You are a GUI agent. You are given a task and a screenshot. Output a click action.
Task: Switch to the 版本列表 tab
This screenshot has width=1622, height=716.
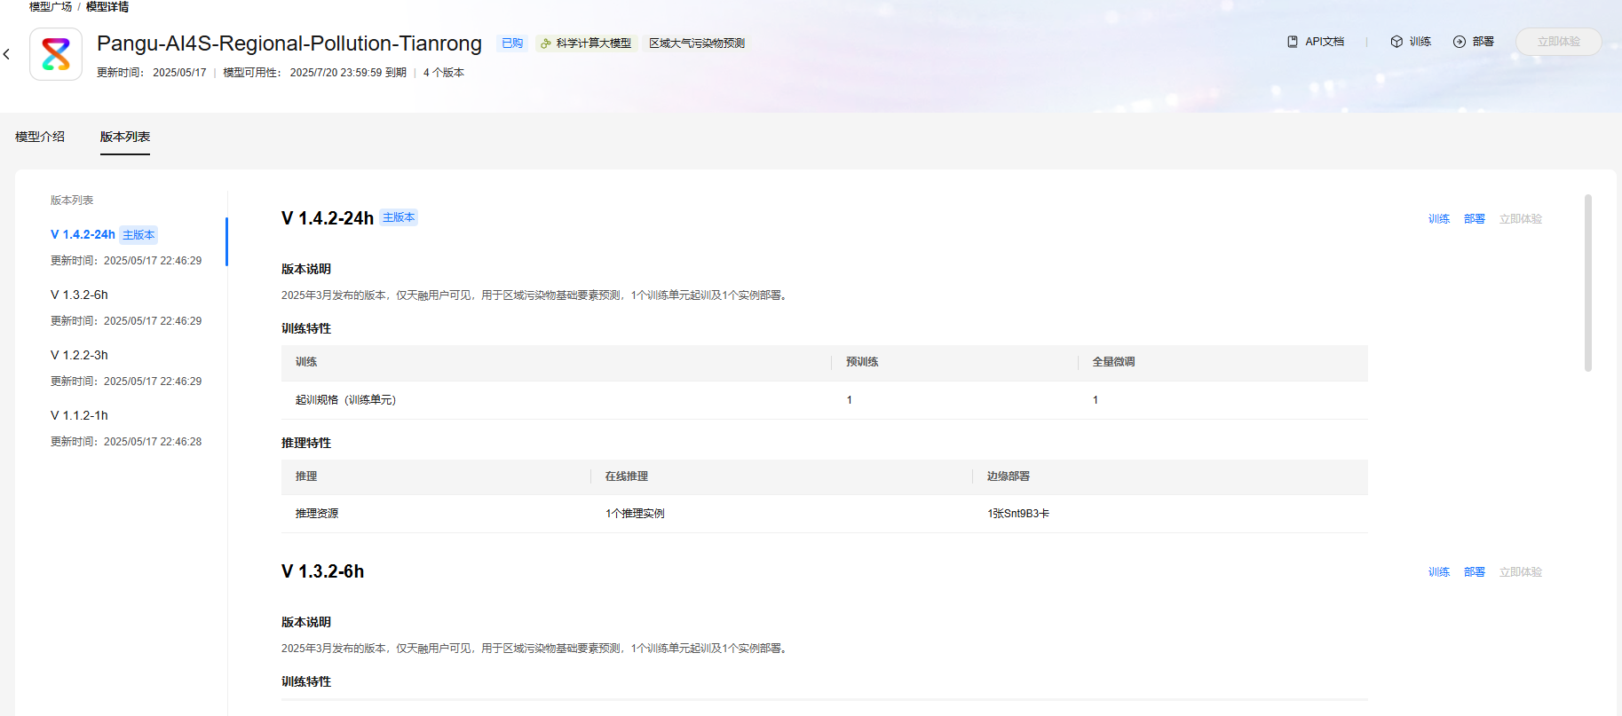coord(125,137)
